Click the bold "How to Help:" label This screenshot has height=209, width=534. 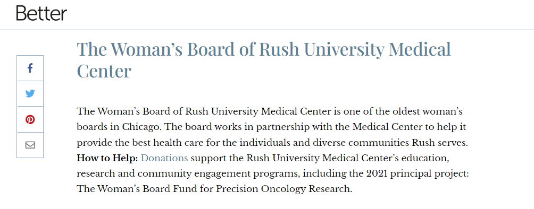pyautogui.click(x=107, y=158)
